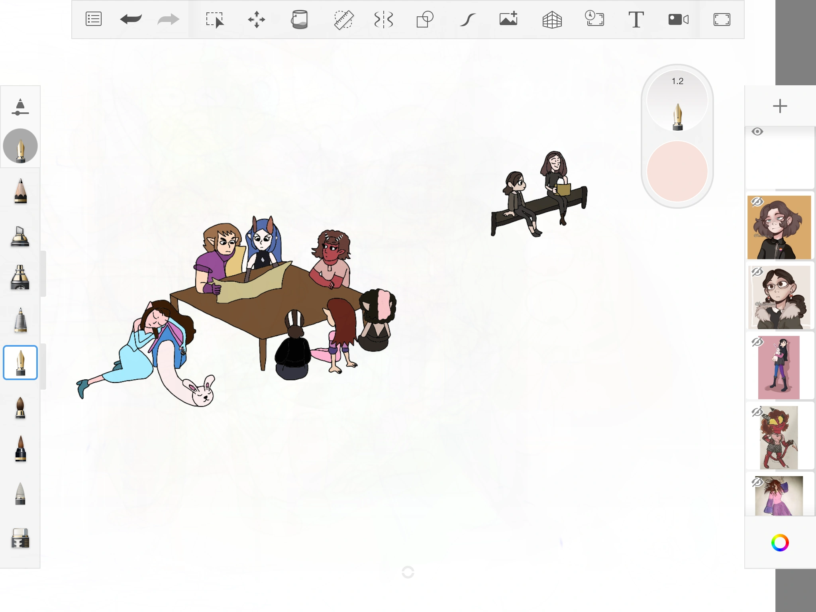Open the Perspective grid tool
This screenshot has width=816, height=612.
click(x=552, y=20)
